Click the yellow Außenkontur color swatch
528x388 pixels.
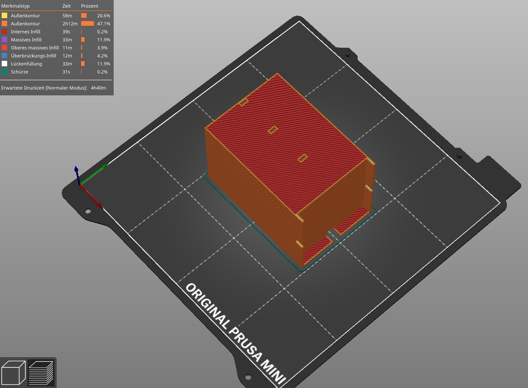(x=4, y=16)
